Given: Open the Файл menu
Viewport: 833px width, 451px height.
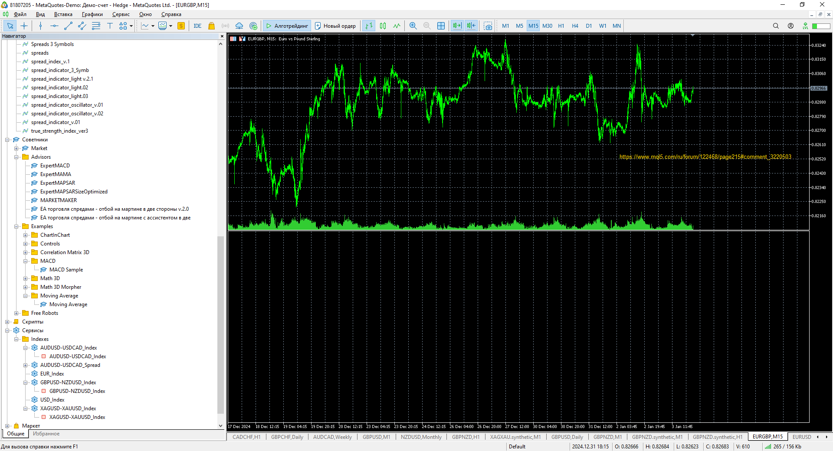Looking at the screenshot, I should (20, 14).
